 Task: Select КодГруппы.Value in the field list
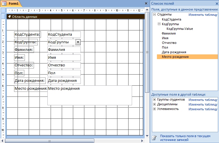(180, 29)
